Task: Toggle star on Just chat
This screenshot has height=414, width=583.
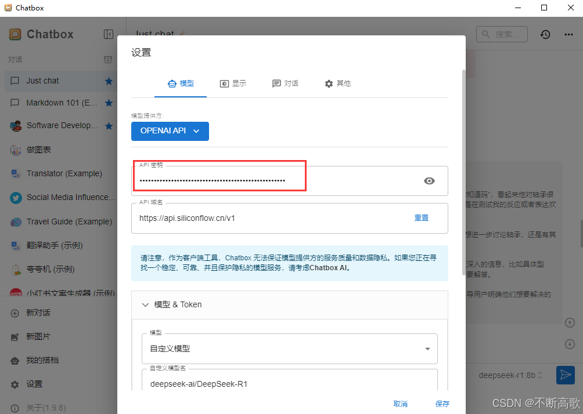Action: coord(109,81)
